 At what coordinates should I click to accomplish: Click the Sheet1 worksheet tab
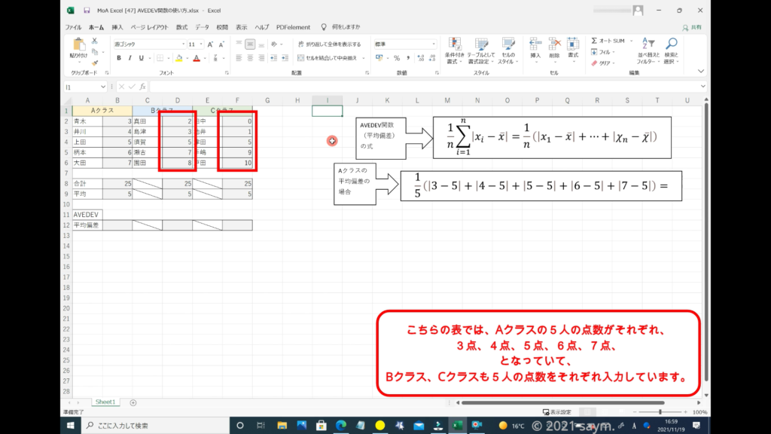pyautogui.click(x=104, y=402)
